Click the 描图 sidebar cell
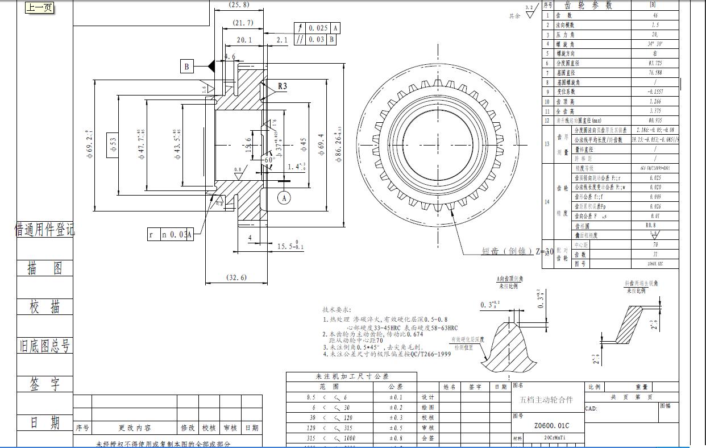The image size is (706, 448). pyautogui.click(x=45, y=268)
